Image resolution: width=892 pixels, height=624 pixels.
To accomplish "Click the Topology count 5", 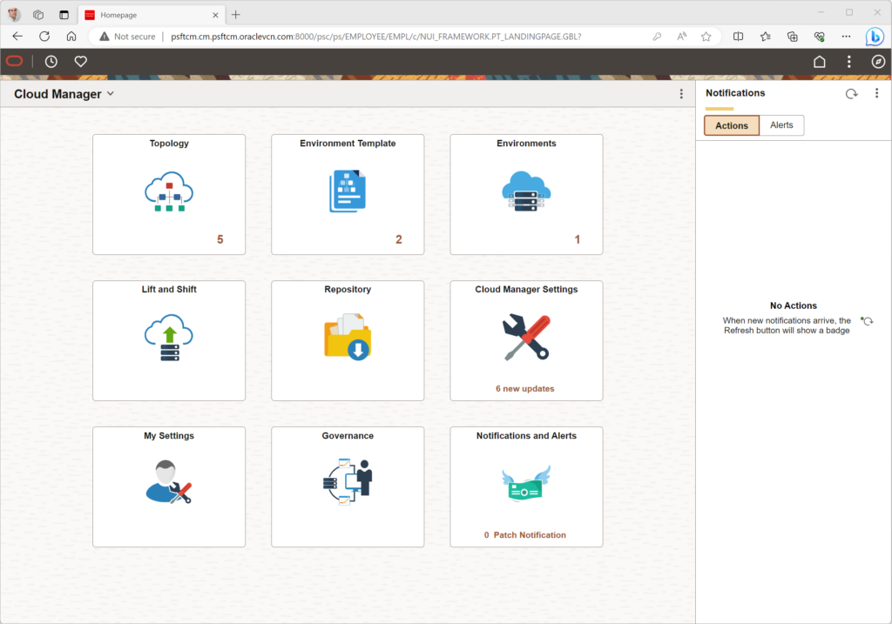I will tap(220, 239).
